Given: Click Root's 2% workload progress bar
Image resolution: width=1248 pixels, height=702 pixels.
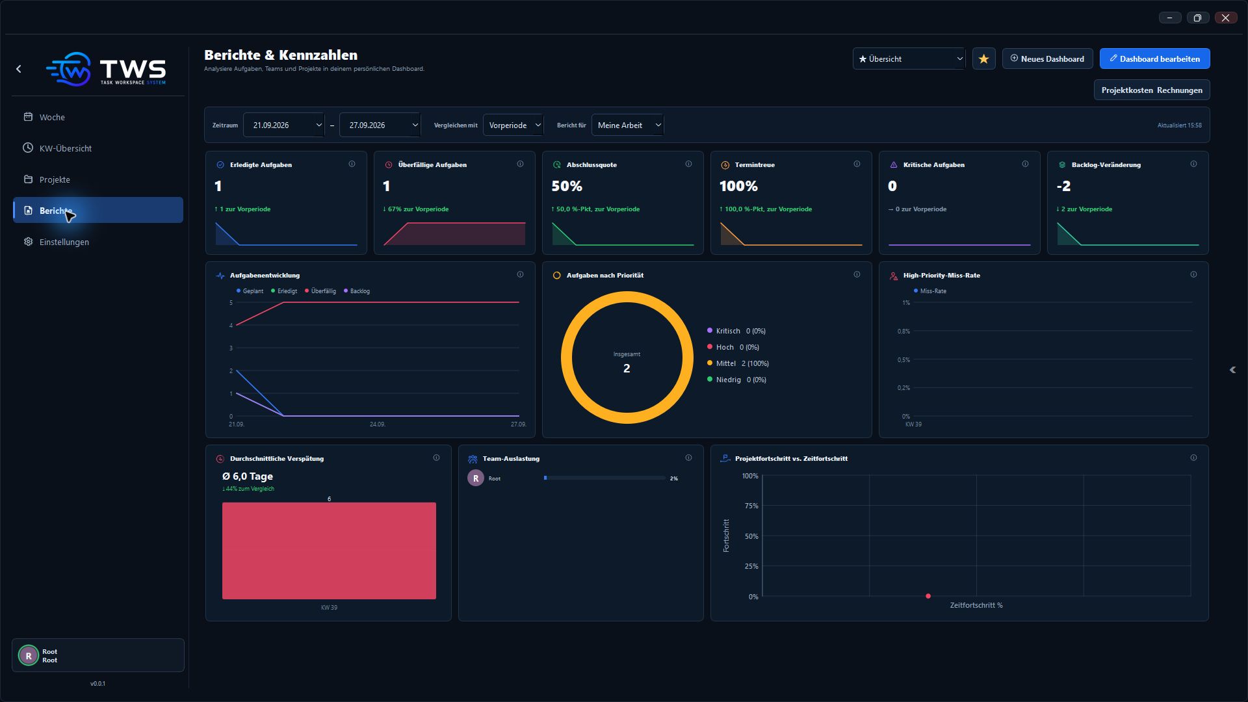Looking at the screenshot, I should (x=604, y=478).
